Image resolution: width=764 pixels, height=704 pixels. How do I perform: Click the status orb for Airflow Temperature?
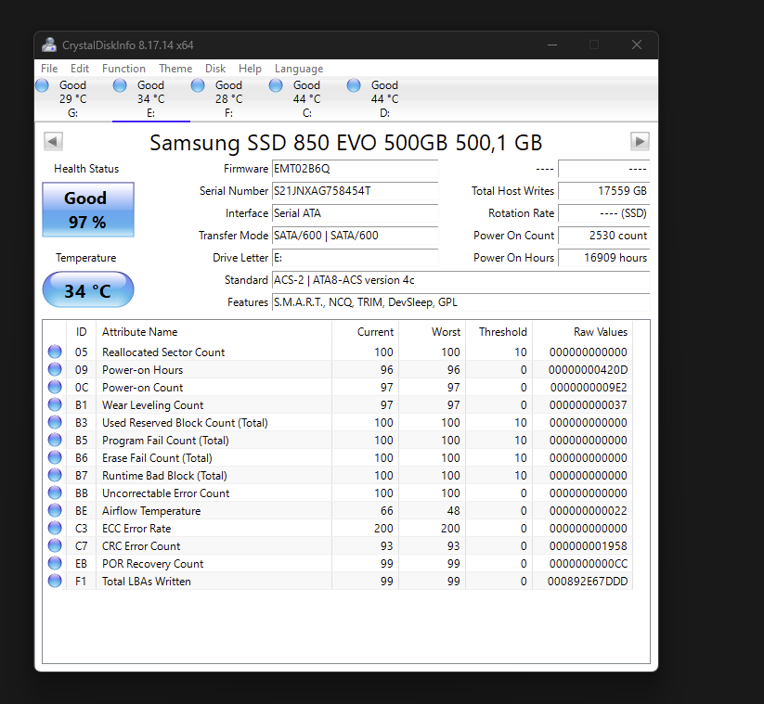(x=55, y=510)
